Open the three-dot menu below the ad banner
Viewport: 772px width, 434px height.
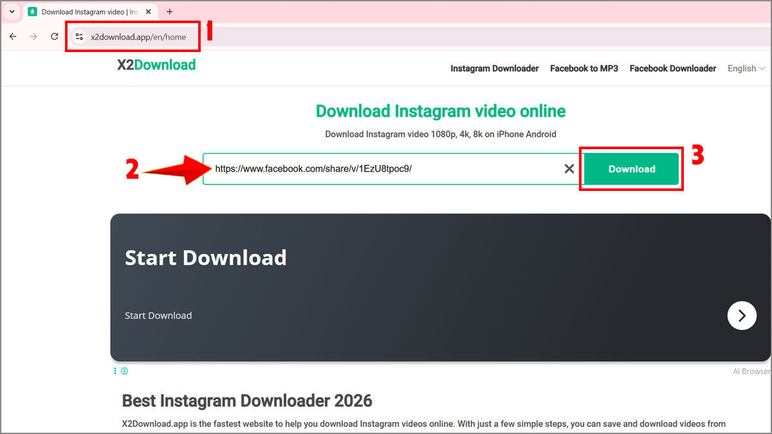click(115, 371)
